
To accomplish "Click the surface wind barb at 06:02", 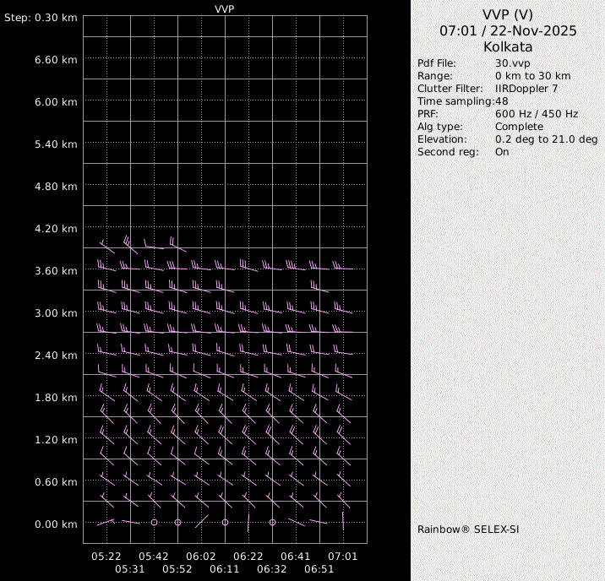I will click(x=202, y=521).
